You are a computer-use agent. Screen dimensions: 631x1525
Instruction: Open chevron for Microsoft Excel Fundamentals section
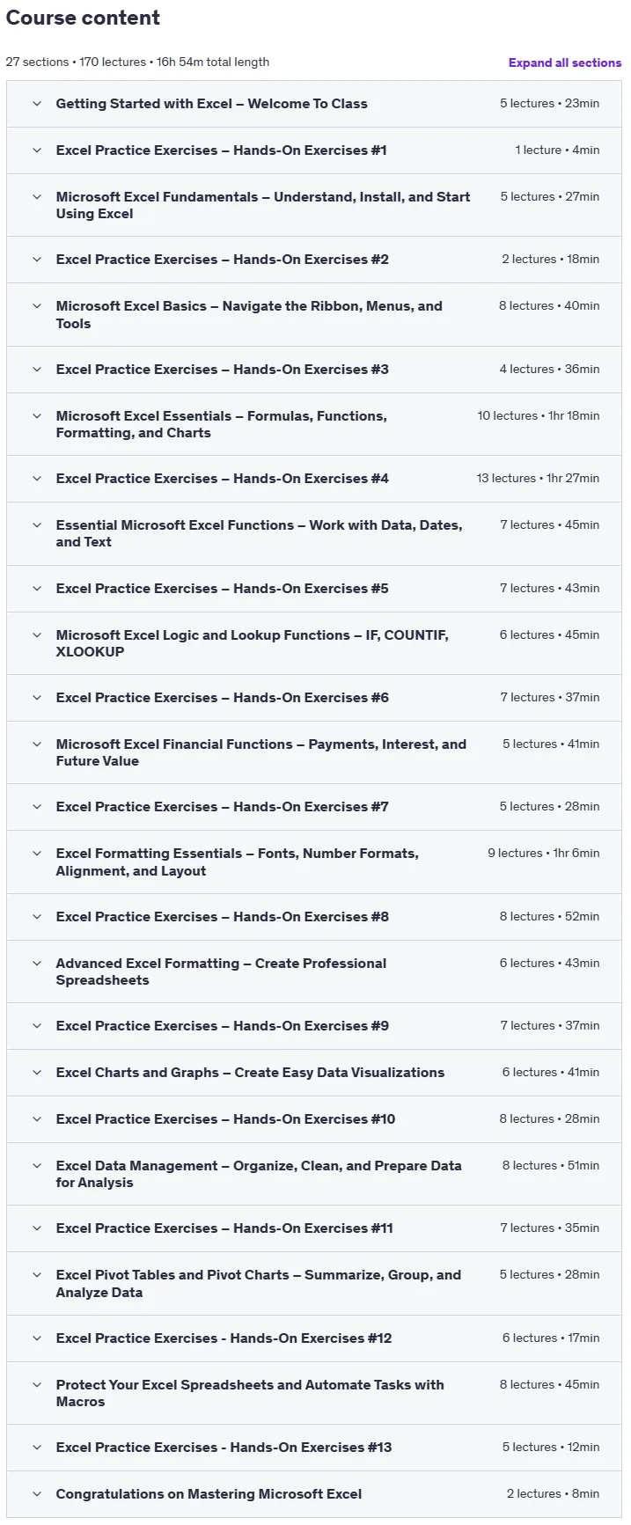point(37,197)
